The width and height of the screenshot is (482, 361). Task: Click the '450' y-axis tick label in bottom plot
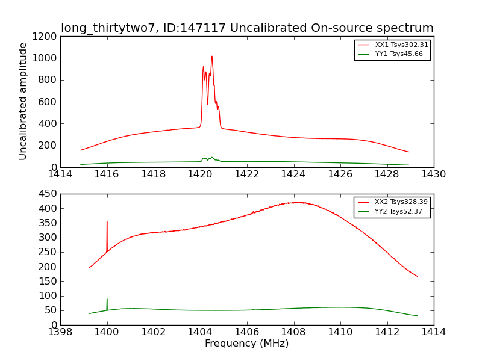48,194
